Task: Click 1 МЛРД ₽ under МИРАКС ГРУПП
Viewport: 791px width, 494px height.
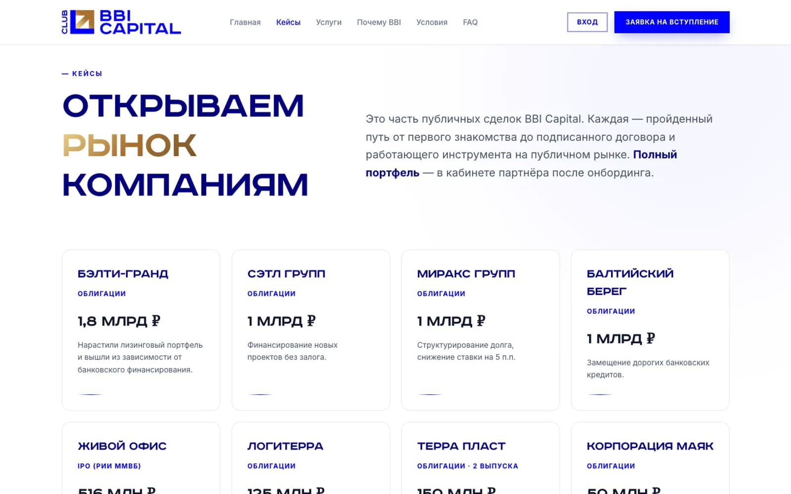Action: pyautogui.click(x=451, y=321)
